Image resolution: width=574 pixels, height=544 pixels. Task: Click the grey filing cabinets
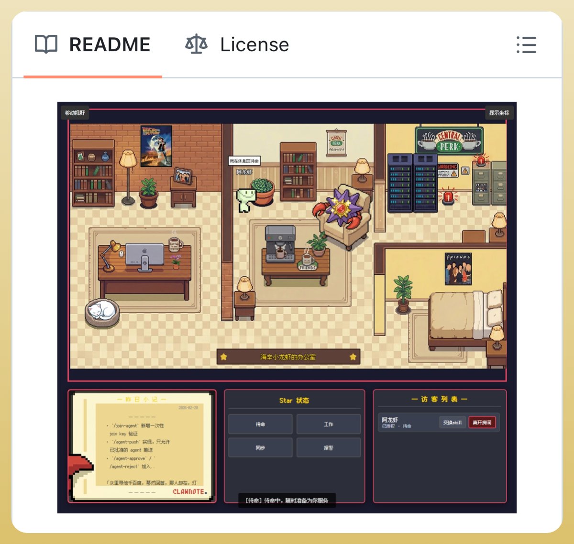click(x=489, y=183)
